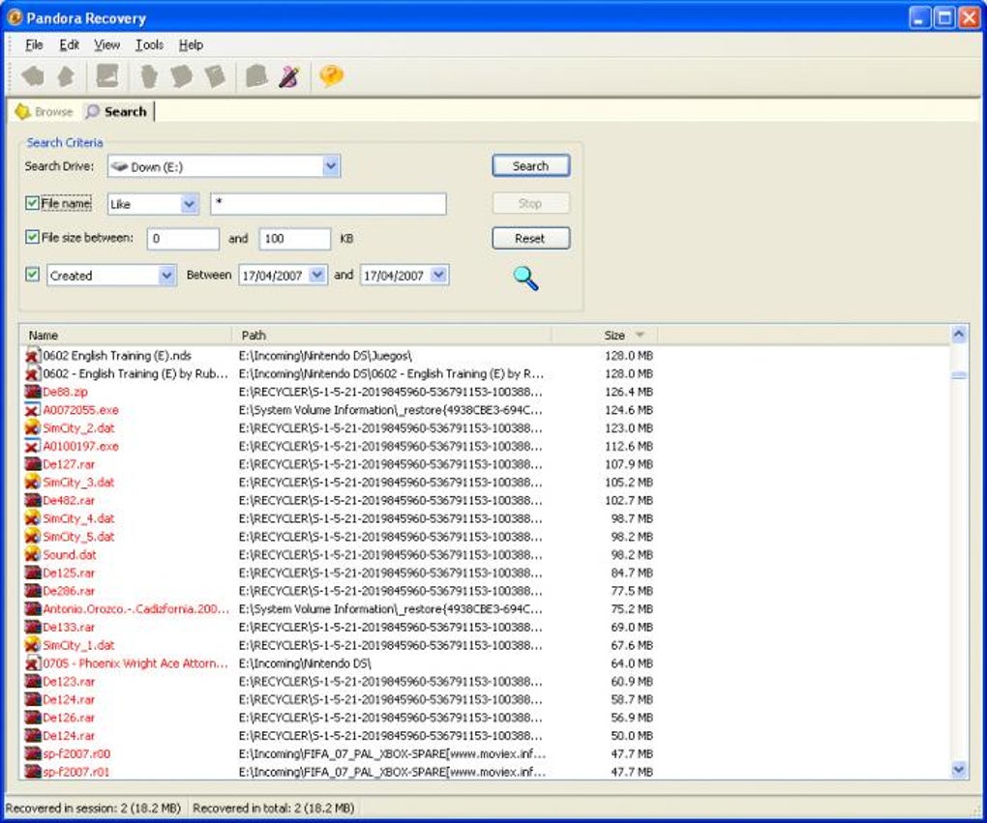Viewport: 987px width, 823px height.
Task: Switch to the Browse tab
Action: 45,111
